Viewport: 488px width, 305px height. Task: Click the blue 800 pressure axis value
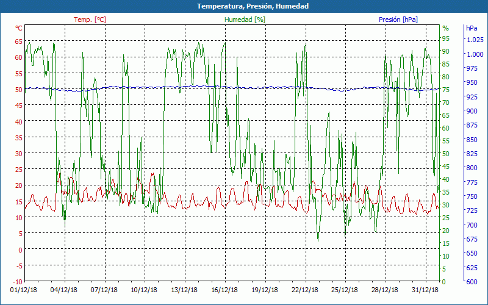[472, 168]
